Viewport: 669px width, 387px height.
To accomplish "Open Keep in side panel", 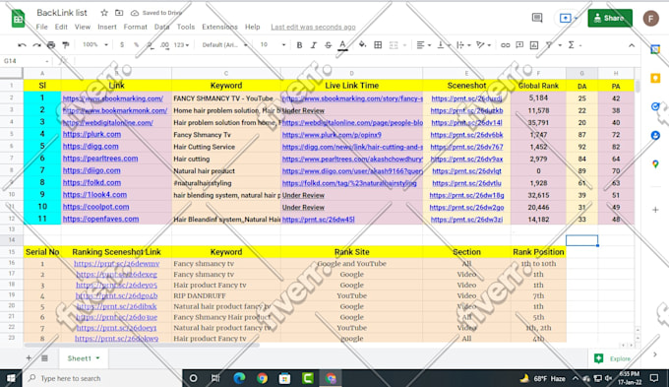I will [x=655, y=78].
